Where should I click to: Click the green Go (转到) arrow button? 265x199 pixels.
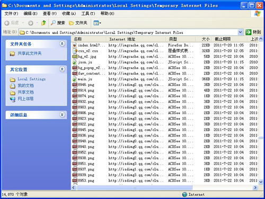click(248, 32)
